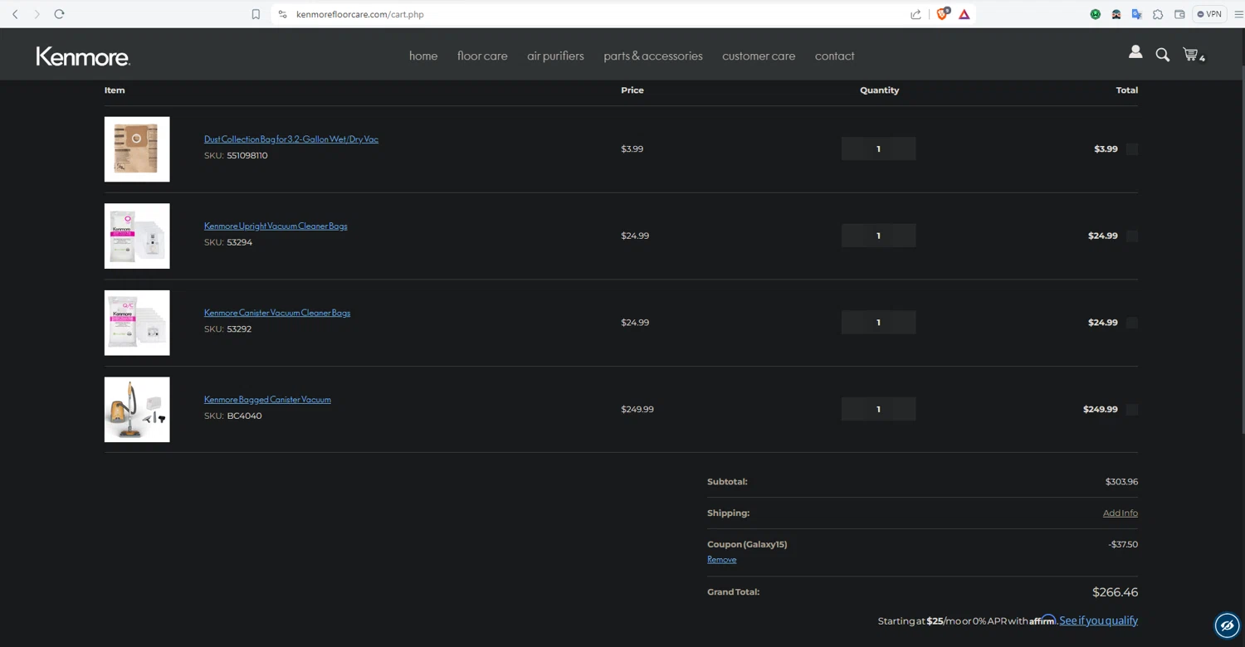
Task: Click the quantity field for Dust Collection Bag
Action: [x=878, y=149]
